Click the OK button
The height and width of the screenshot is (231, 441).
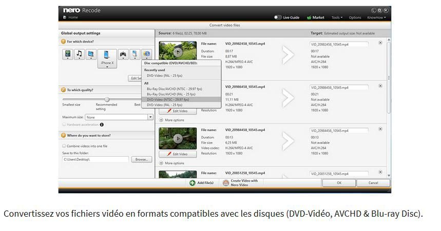coord(339,183)
